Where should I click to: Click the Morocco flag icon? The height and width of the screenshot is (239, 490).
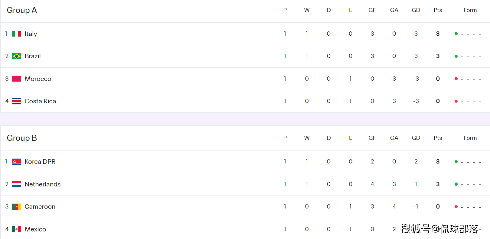[17, 79]
